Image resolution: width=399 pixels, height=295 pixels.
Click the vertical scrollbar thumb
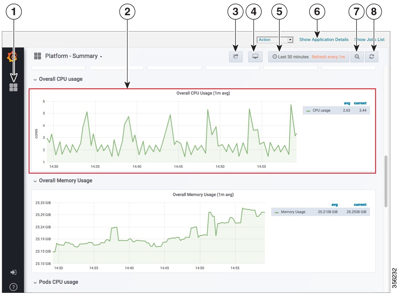[x=386, y=182]
